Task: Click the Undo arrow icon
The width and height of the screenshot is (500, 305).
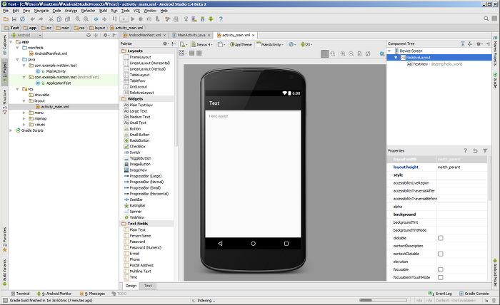Action: [33, 19]
